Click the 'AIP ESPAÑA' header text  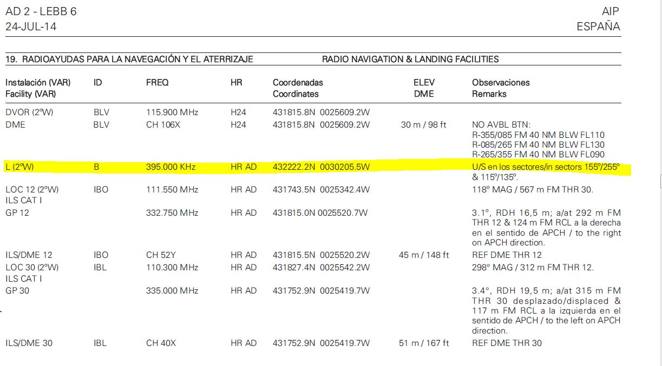tap(598, 19)
